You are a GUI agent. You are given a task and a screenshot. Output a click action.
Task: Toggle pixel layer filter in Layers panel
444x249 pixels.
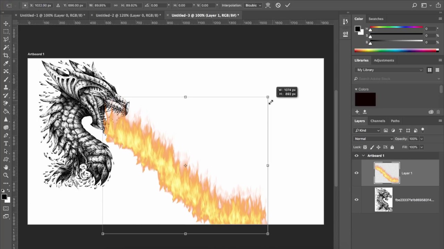coord(386,130)
